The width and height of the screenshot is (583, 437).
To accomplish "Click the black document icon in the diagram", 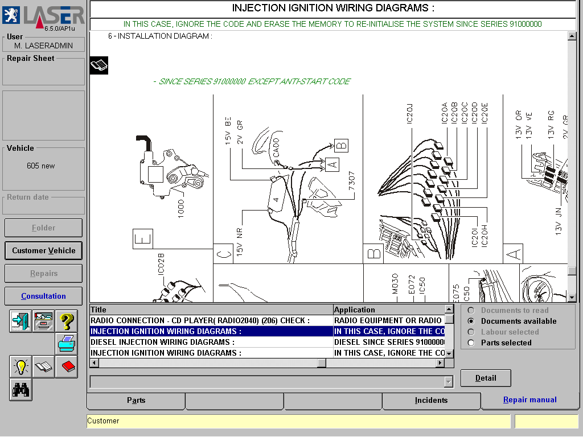I will pyautogui.click(x=99, y=65).
